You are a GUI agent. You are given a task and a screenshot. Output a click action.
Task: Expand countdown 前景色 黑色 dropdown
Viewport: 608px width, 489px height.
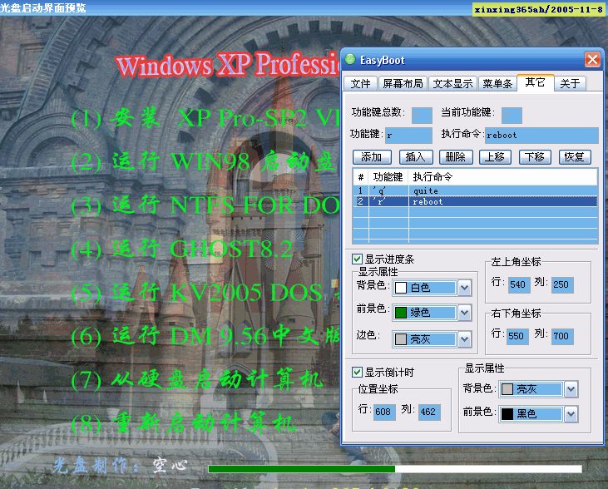571,414
